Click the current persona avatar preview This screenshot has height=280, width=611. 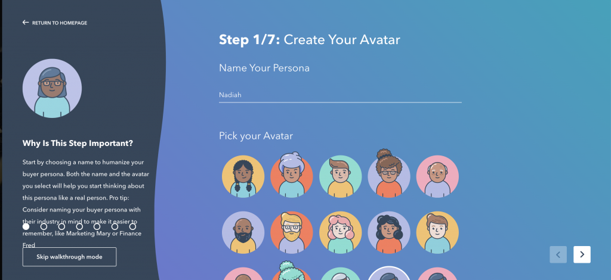coord(53,88)
